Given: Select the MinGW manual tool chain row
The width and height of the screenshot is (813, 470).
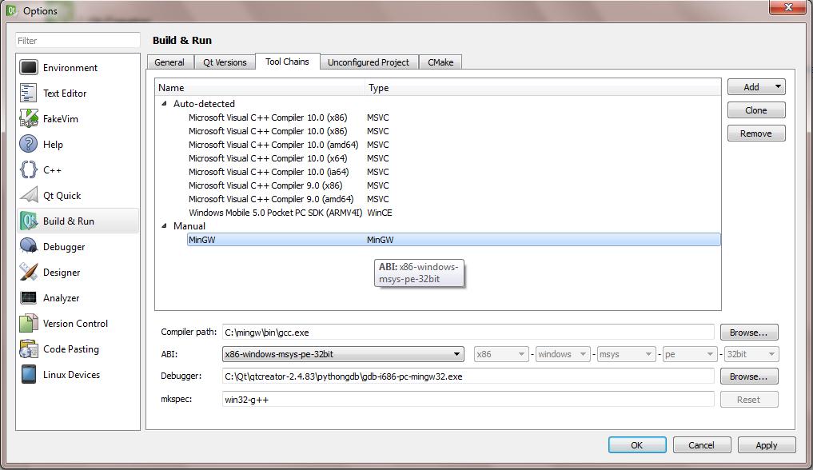Looking at the screenshot, I should pyautogui.click(x=454, y=240).
